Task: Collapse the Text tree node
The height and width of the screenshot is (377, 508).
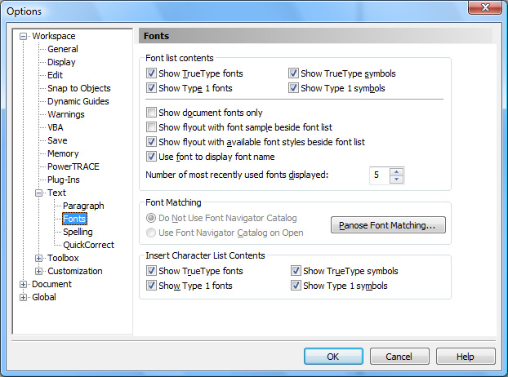Action: coord(38,193)
